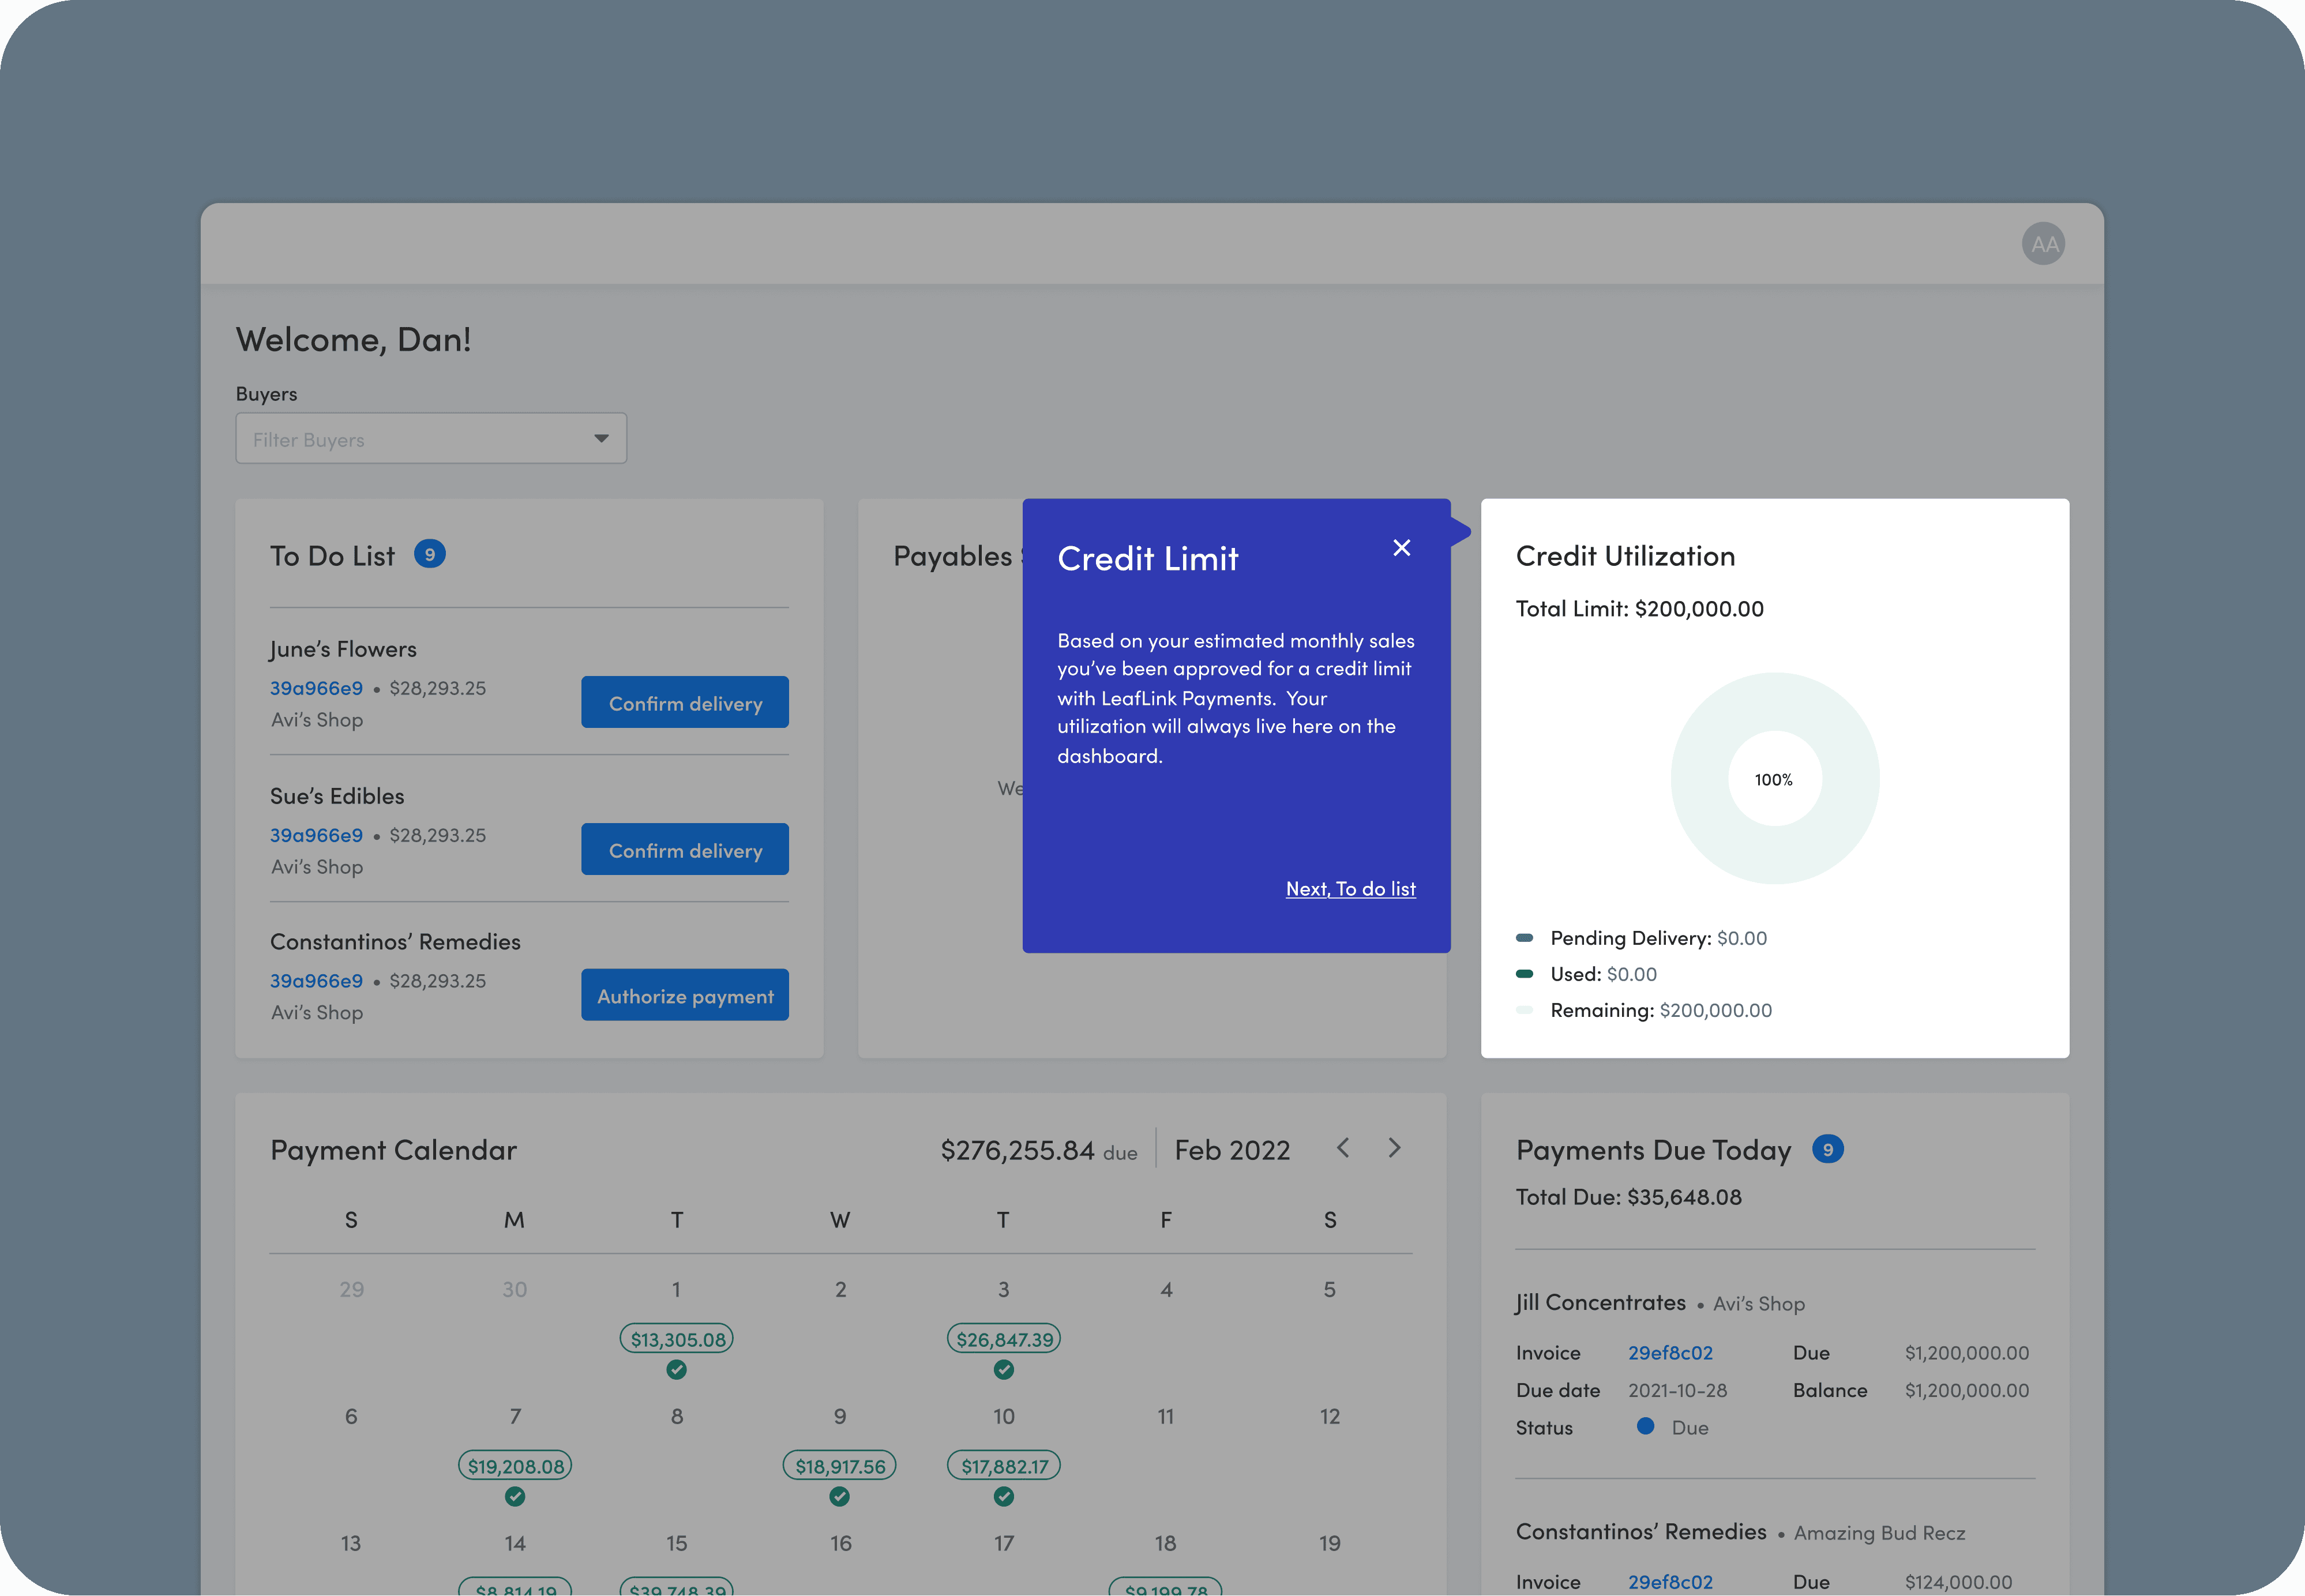Click the checkmark icon under $26,847.39
The image size is (2305, 1596).
1004,1370
